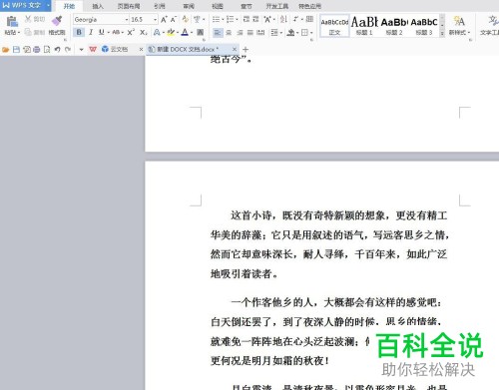Apply the Normal body text style

334,26
